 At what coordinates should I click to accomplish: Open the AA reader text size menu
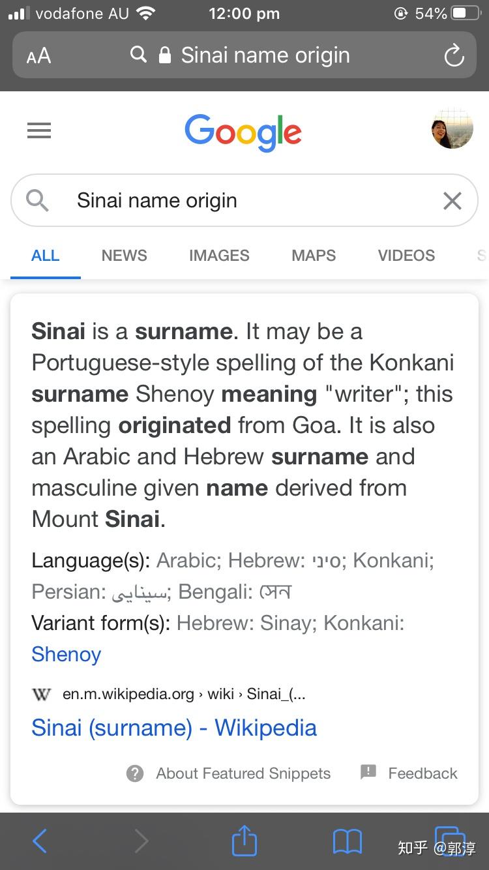coord(38,56)
